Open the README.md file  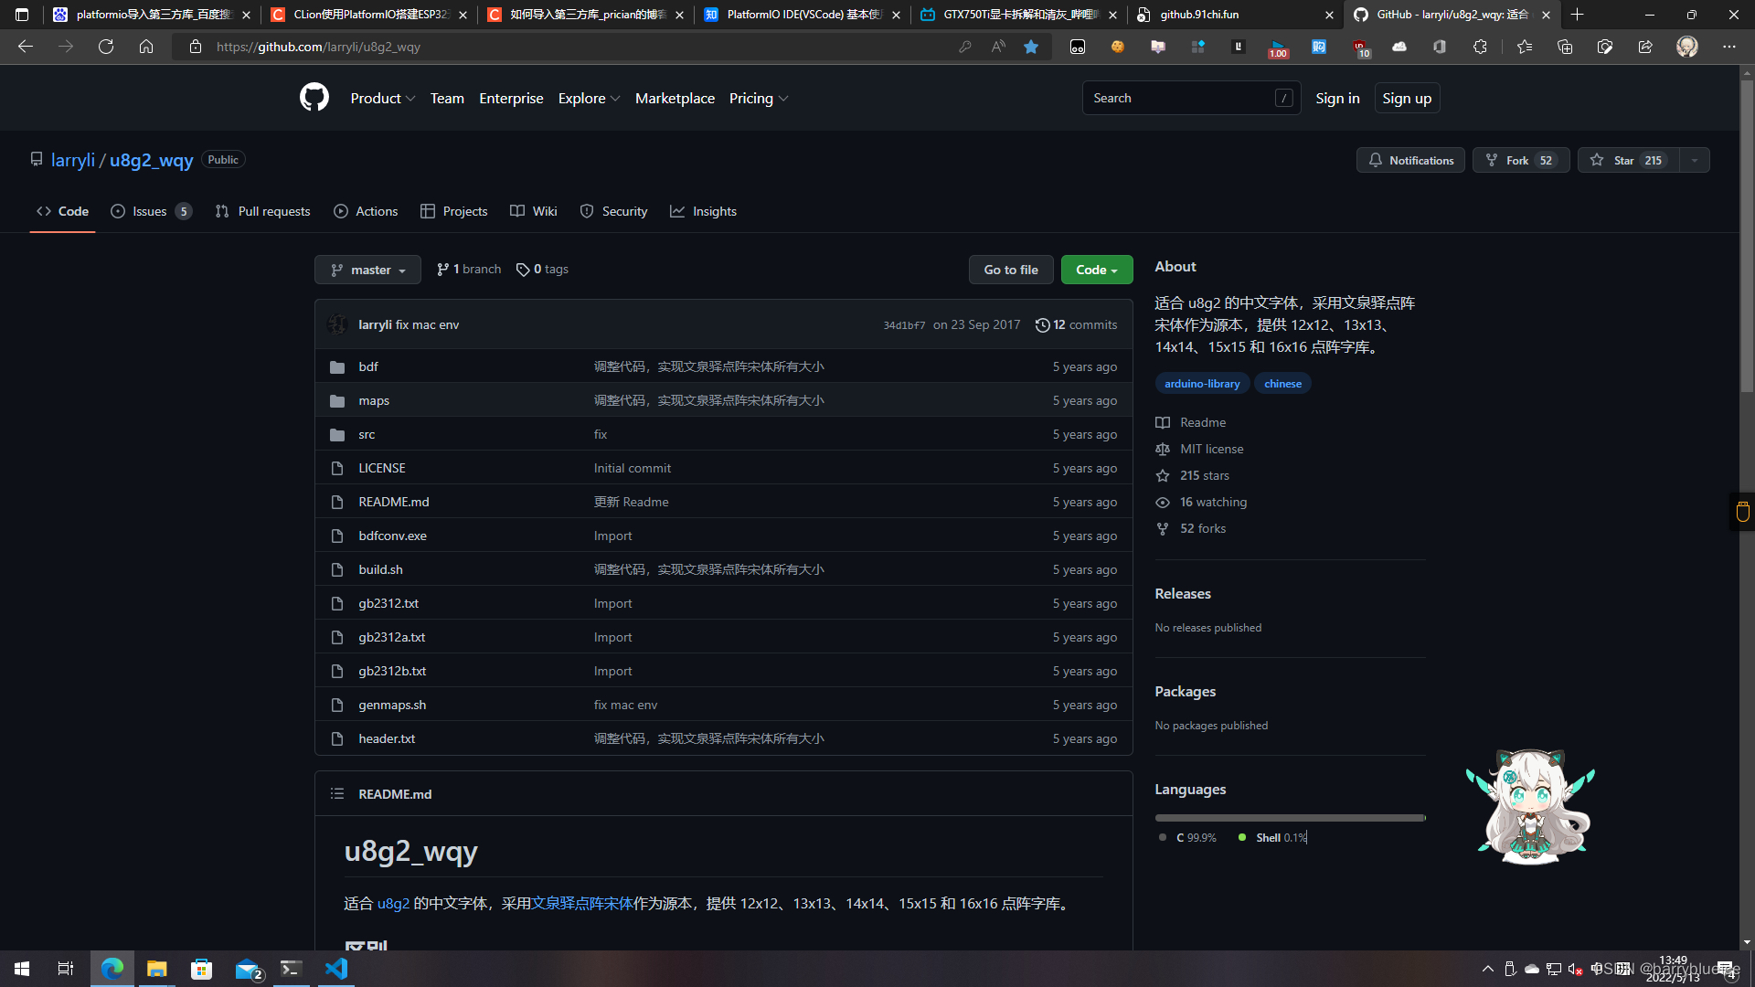pyautogui.click(x=393, y=502)
